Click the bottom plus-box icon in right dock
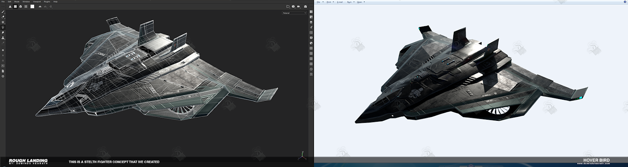Image resolution: width=628 pixels, height=167 pixels. [x=311, y=74]
